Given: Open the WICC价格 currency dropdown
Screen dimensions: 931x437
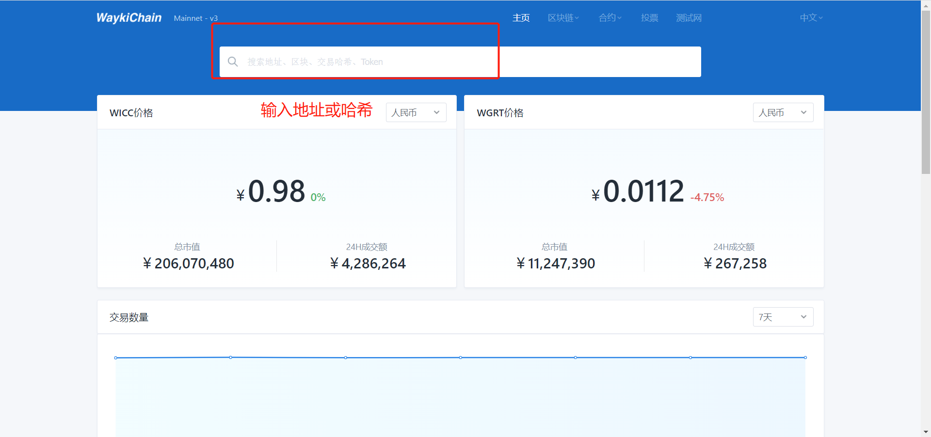Looking at the screenshot, I should (416, 112).
